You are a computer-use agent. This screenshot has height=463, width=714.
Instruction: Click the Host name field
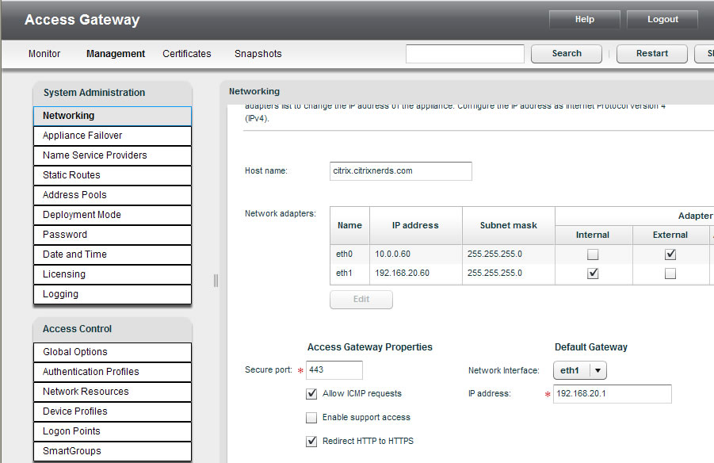(x=401, y=171)
